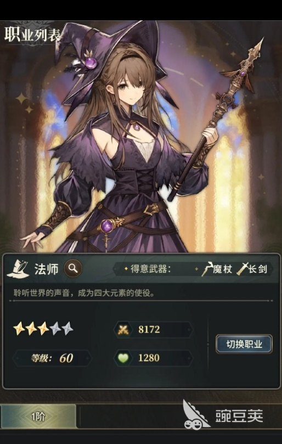Click the third gold star

43,329
